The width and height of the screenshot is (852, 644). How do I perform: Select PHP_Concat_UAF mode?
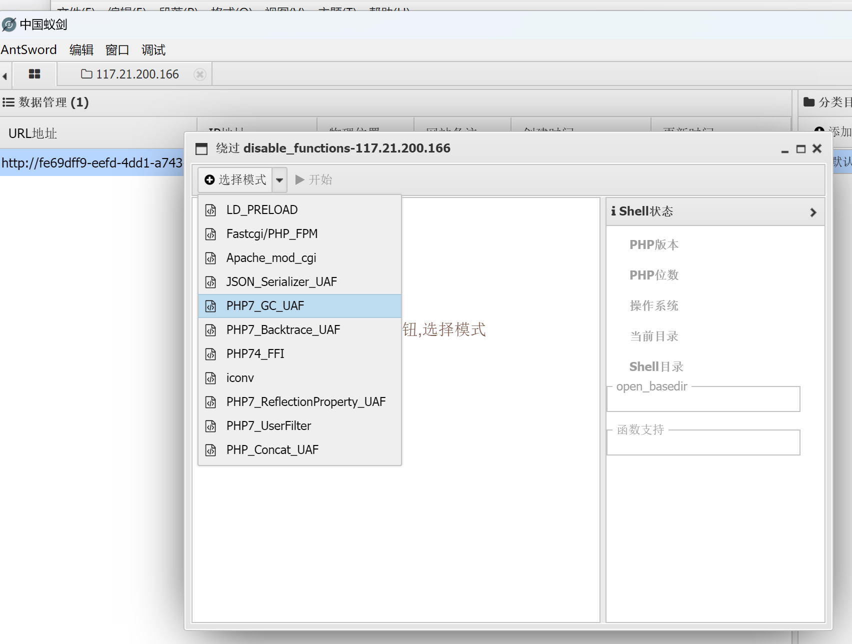click(x=299, y=449)
